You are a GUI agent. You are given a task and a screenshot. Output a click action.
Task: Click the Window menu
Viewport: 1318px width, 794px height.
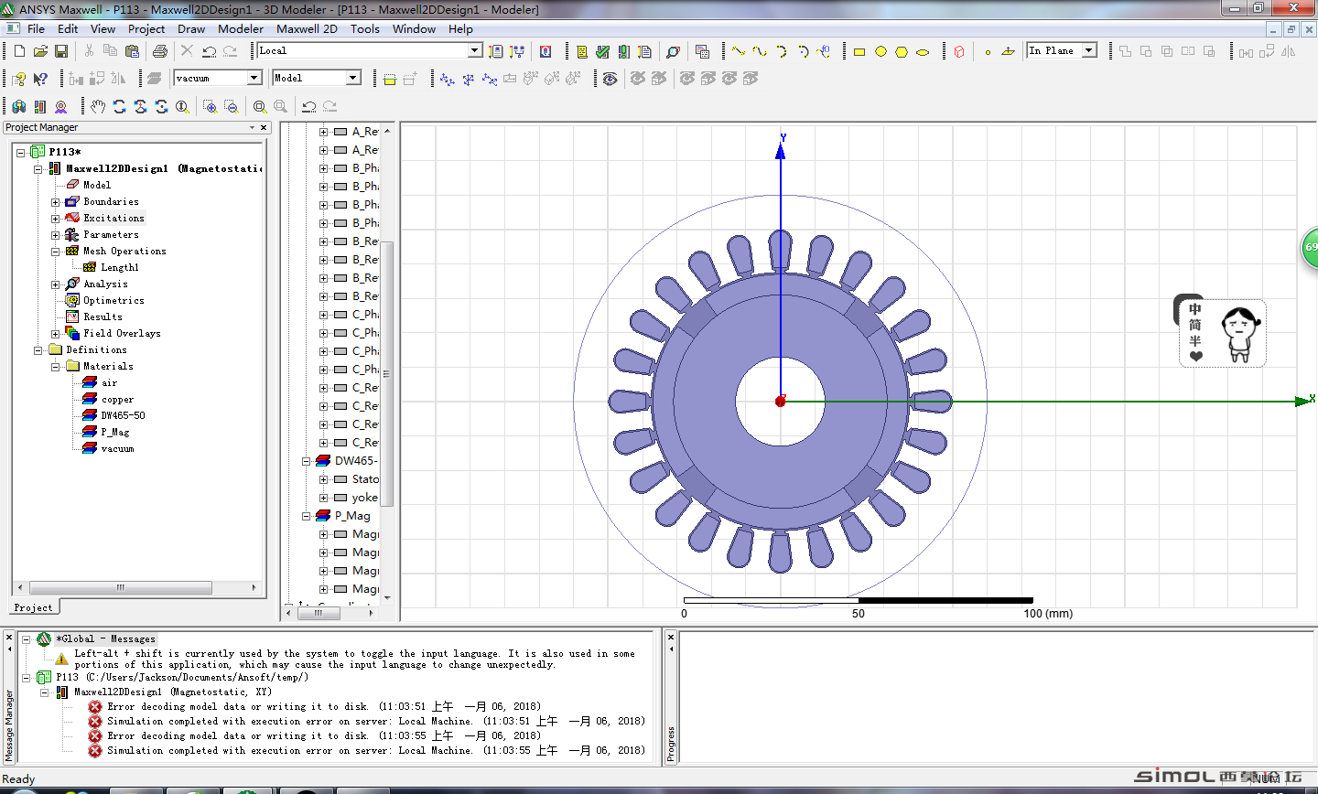(x=414, y=28)
